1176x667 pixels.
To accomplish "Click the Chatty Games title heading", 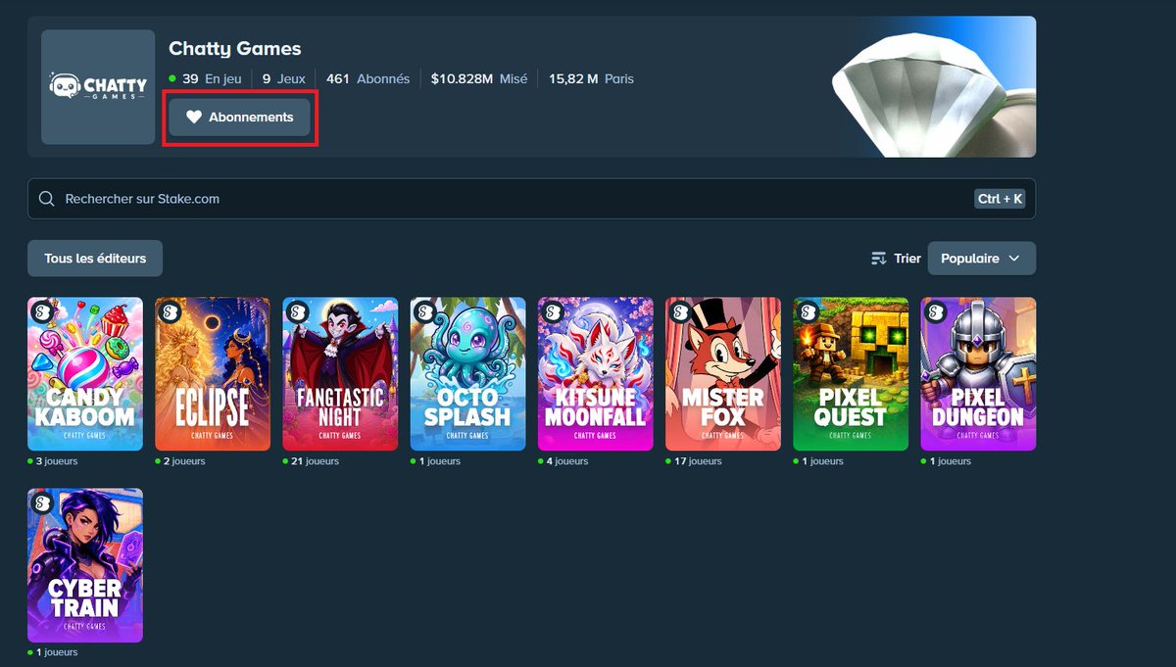I will click(235, 48).
